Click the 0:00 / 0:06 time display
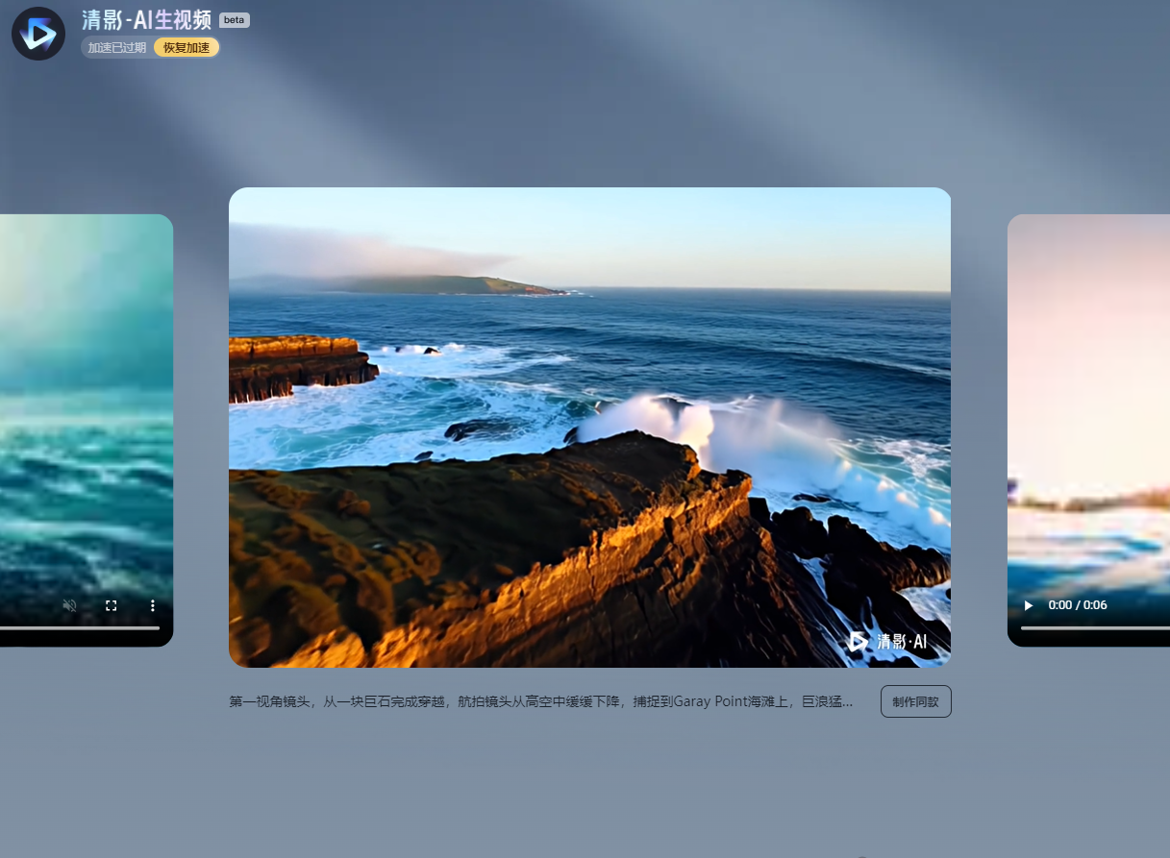This screenshot has width=1170, height=858. 1078,605
